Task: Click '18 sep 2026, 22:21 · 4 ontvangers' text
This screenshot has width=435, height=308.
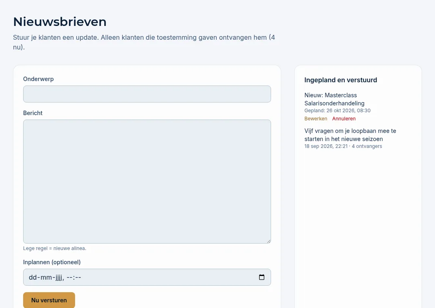Action: pos(343,146)
